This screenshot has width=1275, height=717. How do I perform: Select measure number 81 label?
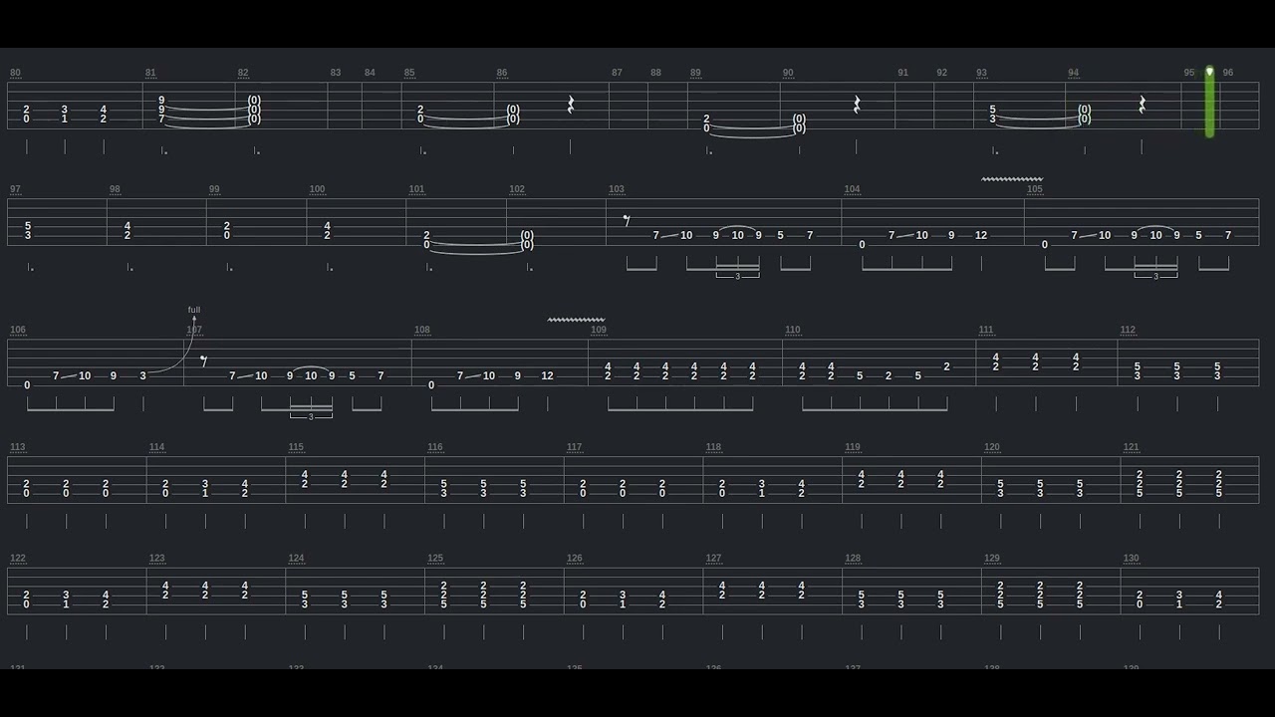pos(150,73)
